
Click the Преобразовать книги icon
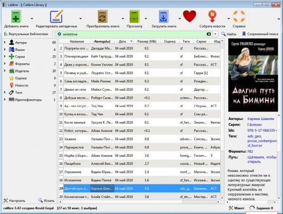click(103, 17)
